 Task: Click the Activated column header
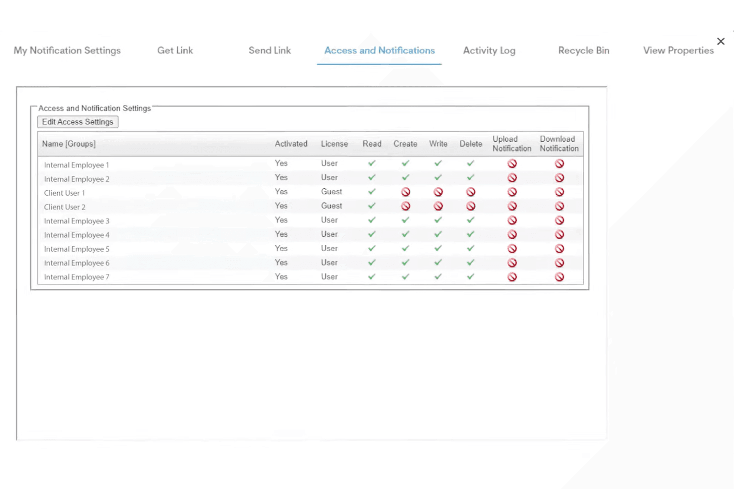pos(291,144)
